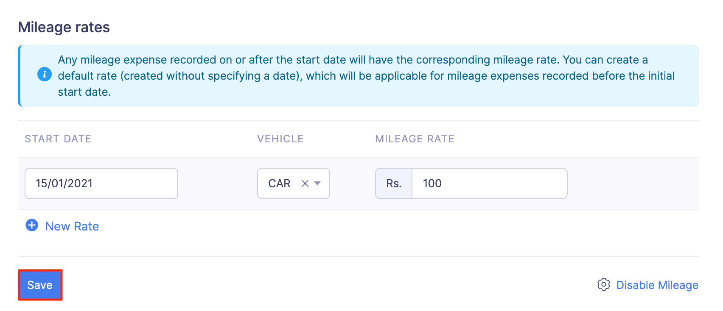The height and width of the screenshot is (311, 723).
Task: Click the date field showing 15/01/2021
Action: tap(101, 183)
